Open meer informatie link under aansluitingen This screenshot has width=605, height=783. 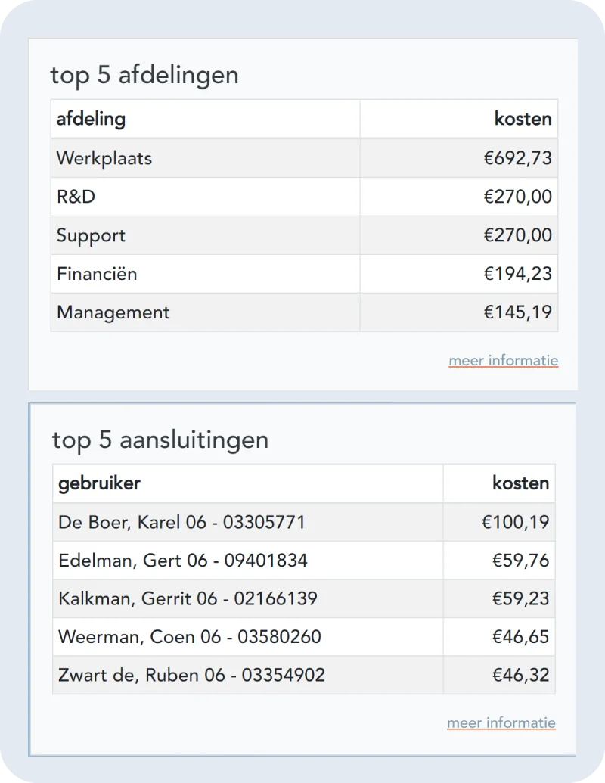click(501, 722)
